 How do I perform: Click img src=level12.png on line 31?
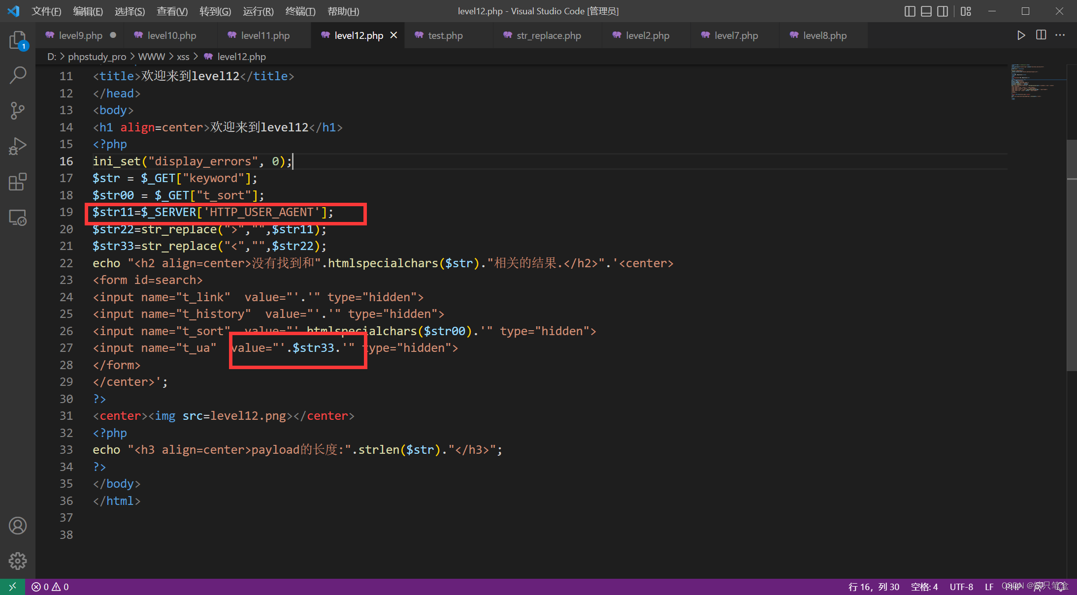pyautogui.click(x=221, y=416)
